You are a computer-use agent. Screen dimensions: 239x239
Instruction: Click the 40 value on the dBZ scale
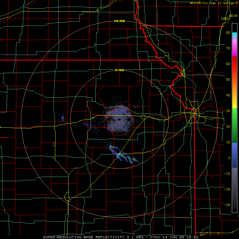coord(228,95)
